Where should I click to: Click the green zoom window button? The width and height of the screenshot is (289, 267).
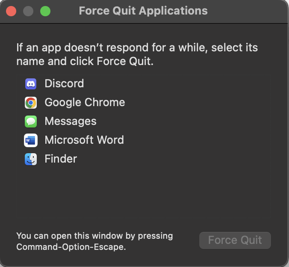click(45, 11)
